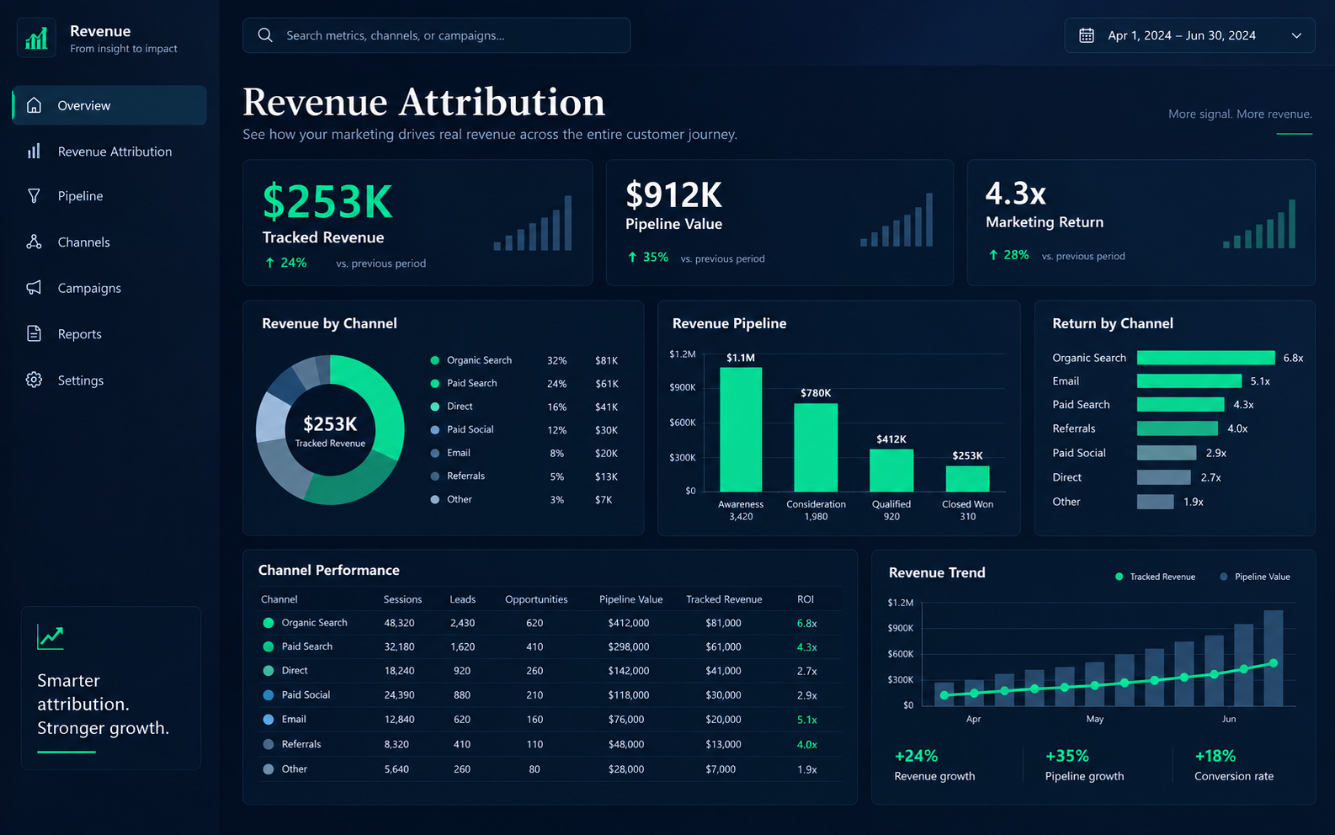Viewport: 1335px width, 835px height.
Task: Click the up arrow beside 28% in Marketing Return
Action: coord(993,254)
